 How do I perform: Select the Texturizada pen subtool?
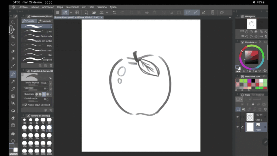point(37,36)
